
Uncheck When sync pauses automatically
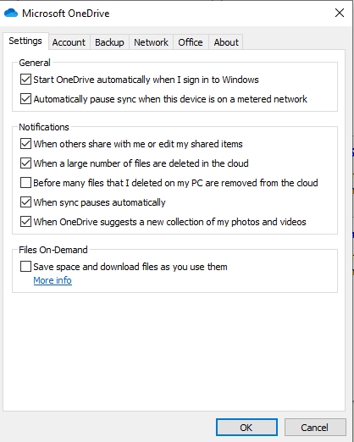25,202
